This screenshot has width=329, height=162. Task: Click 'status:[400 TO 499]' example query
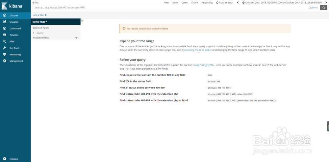pyautogui.click(x=219, y=88)
